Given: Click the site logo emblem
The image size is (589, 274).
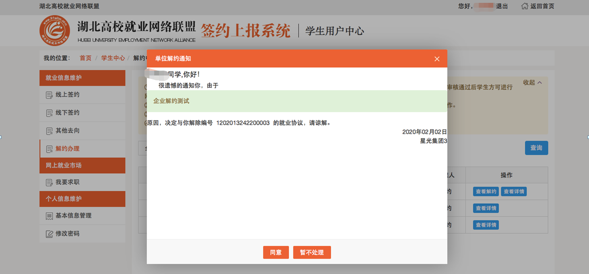Looking at the screenshot, I should point(54,31).
